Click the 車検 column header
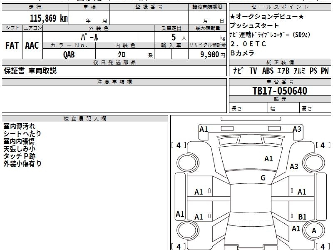This screenshot has width=333, height=250. coord(89,7)
